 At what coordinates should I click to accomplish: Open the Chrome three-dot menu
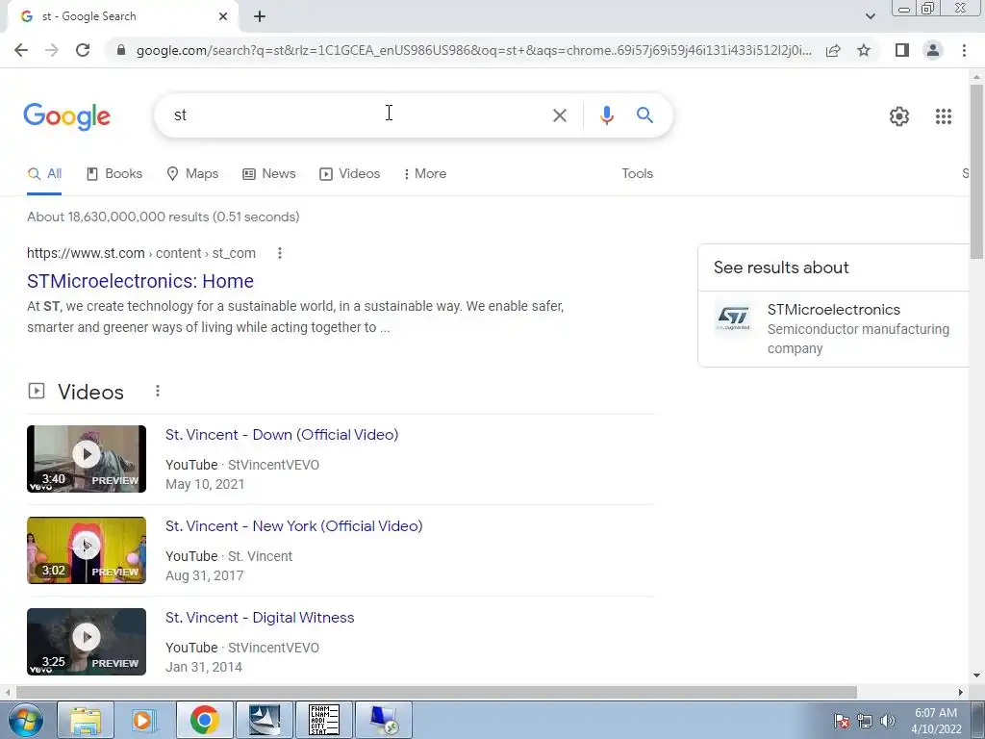(x=964, y=50)
